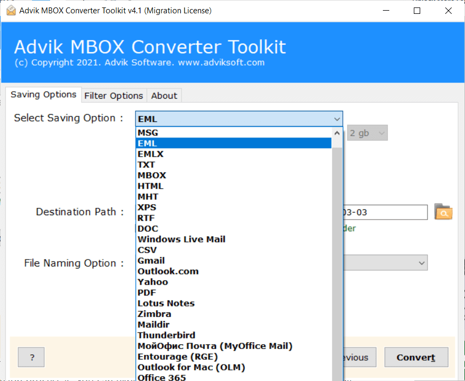Choose Zimbra saving option
This screenshot has height=381, width=465.
[234, 314]
